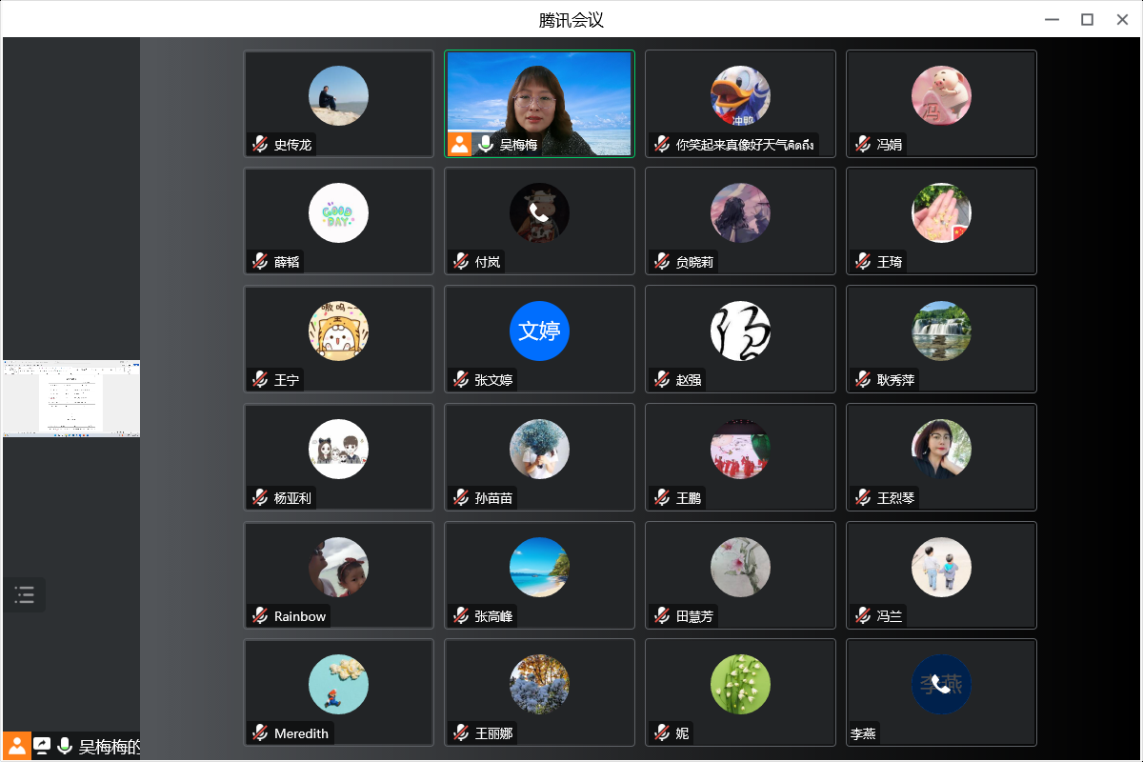Image resolution: width=1143 pixels, height=762 pixels.
Task: Click the orange host icon at bottom-left
Action: pyautogui.click(x=17, y=746)
